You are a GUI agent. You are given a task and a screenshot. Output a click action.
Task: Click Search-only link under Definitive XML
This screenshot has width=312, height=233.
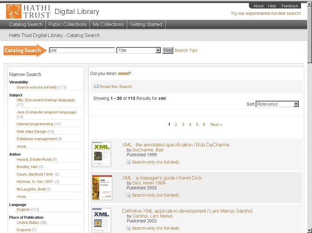click(156, 228)
